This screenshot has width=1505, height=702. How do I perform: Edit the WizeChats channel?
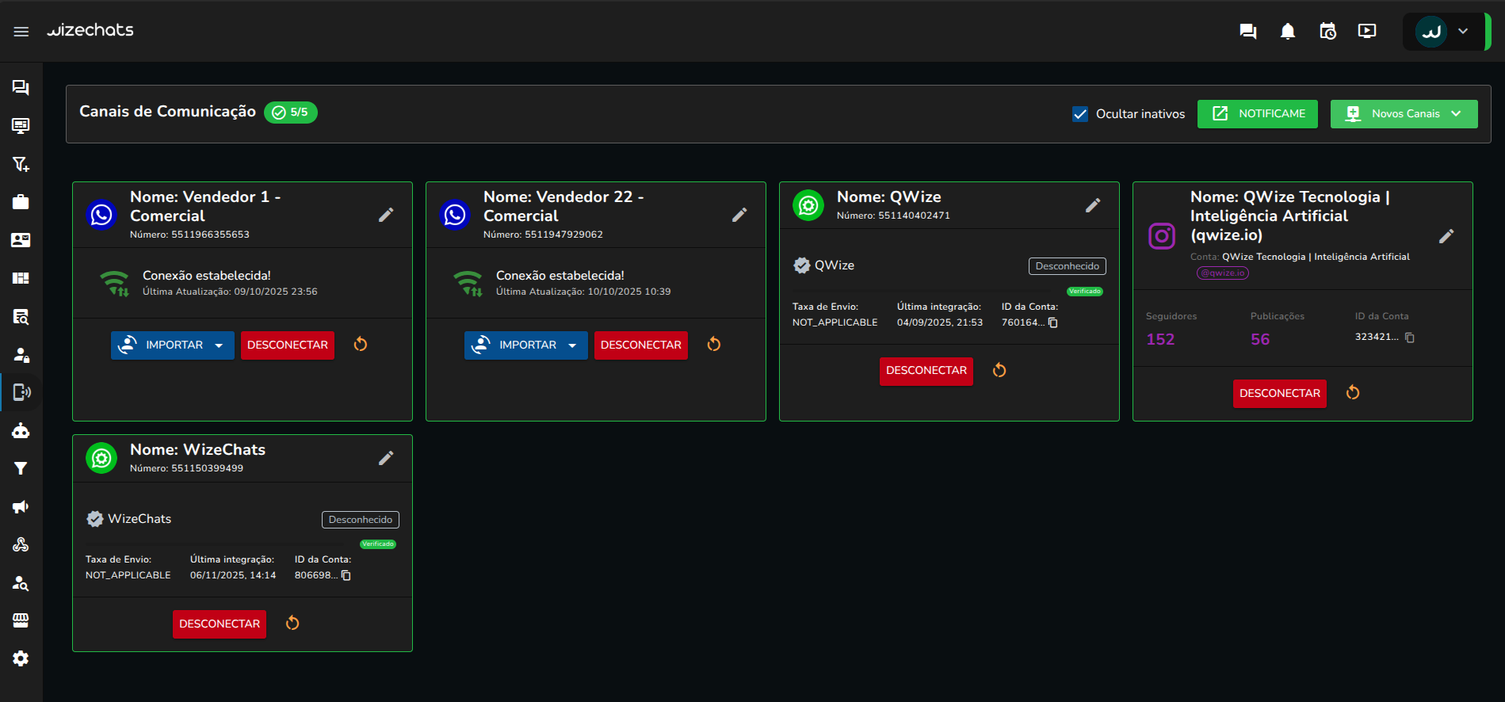click(x=386, y=458)
